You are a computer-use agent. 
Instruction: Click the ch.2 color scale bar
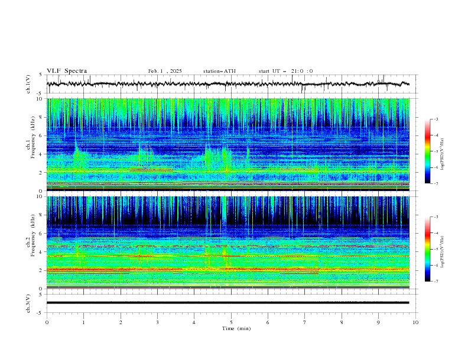click(427, 249)
